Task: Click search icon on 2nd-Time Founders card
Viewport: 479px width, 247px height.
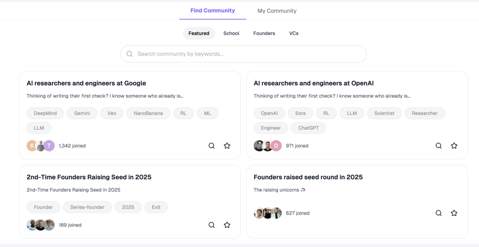Action: tap(212, 225)
